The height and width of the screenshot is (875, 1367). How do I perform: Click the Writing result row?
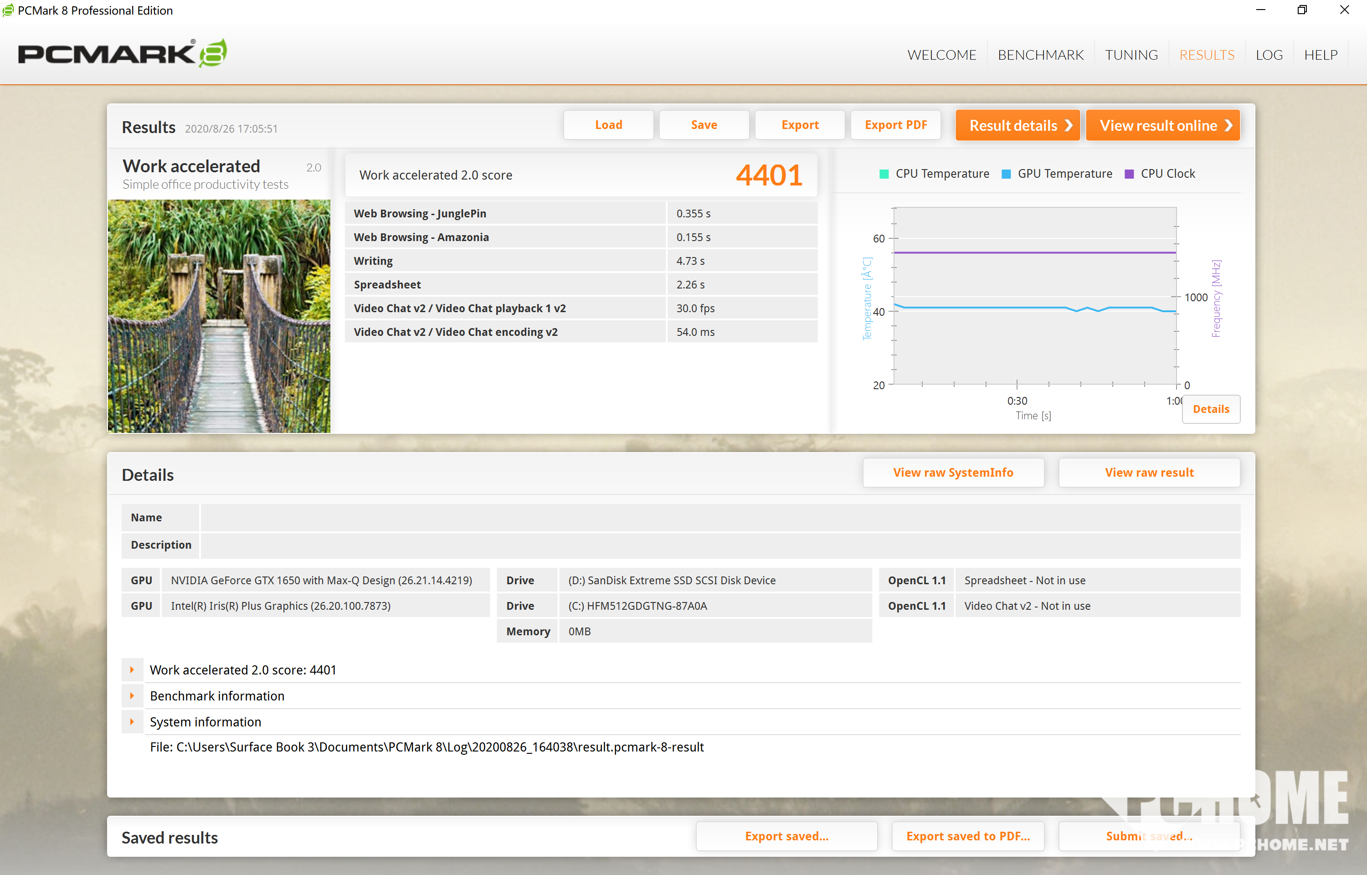(x=581, y=261)
